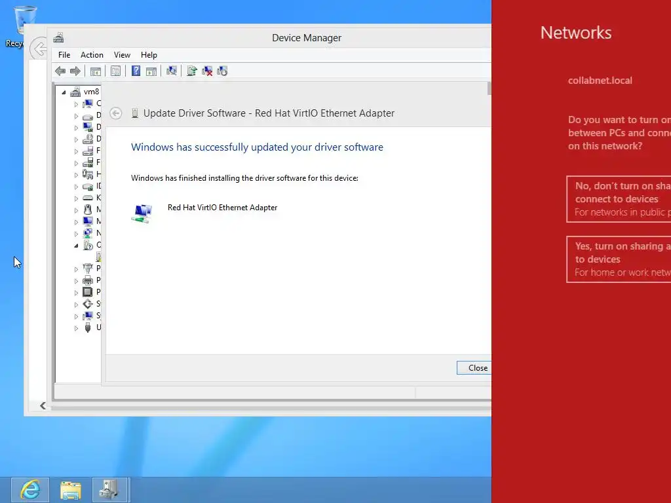Click the blue Help question mark icon
671x503 pixels.
click(x=136, y=71)
